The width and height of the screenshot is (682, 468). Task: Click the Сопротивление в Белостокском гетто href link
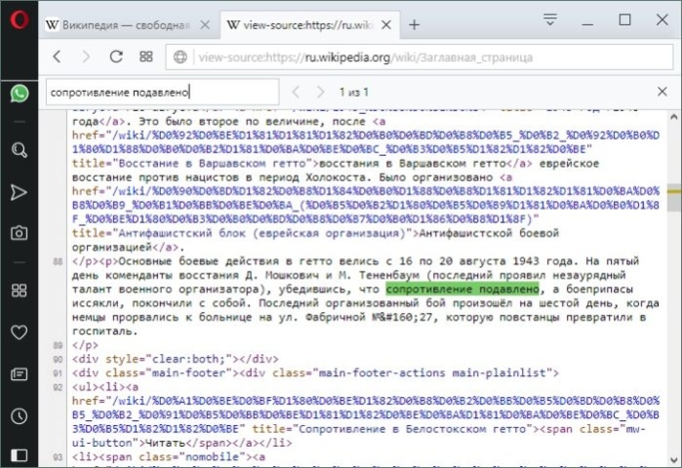click(x=366, y=414)
